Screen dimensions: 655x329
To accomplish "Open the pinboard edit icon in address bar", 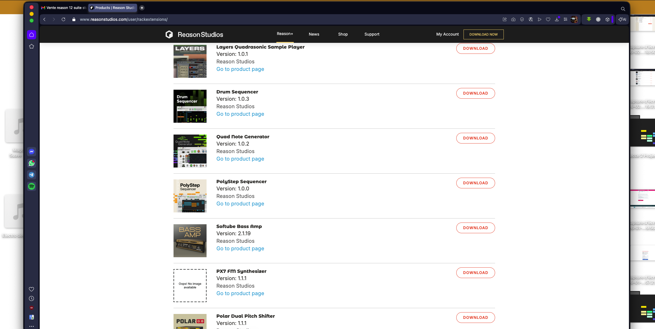I will [505, 19].
